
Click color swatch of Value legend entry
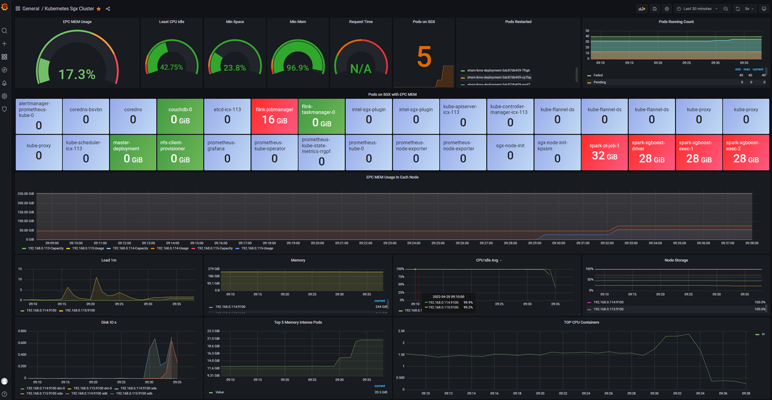click(x=210, y=392)
